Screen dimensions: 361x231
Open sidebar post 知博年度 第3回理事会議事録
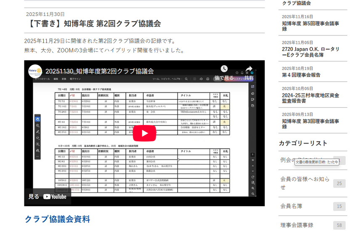pyautogui.click(x=310, y=124)
